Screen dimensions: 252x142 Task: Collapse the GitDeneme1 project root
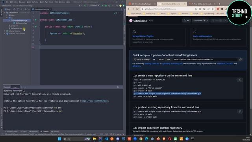(x=5, y=13)
